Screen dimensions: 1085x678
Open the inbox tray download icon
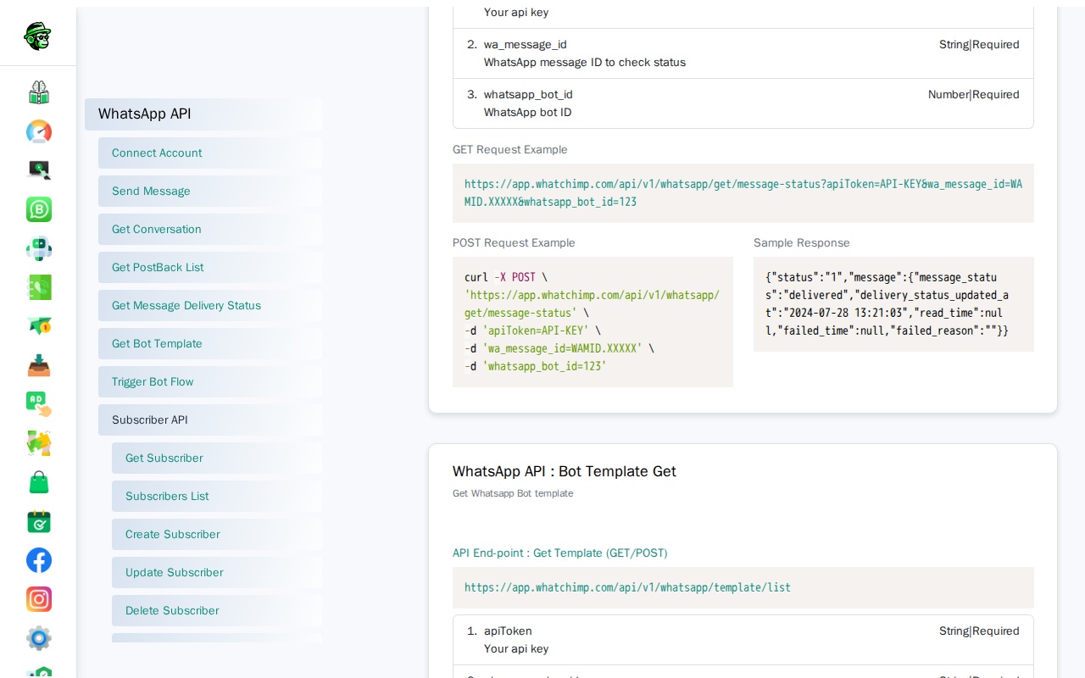[39, 365]
